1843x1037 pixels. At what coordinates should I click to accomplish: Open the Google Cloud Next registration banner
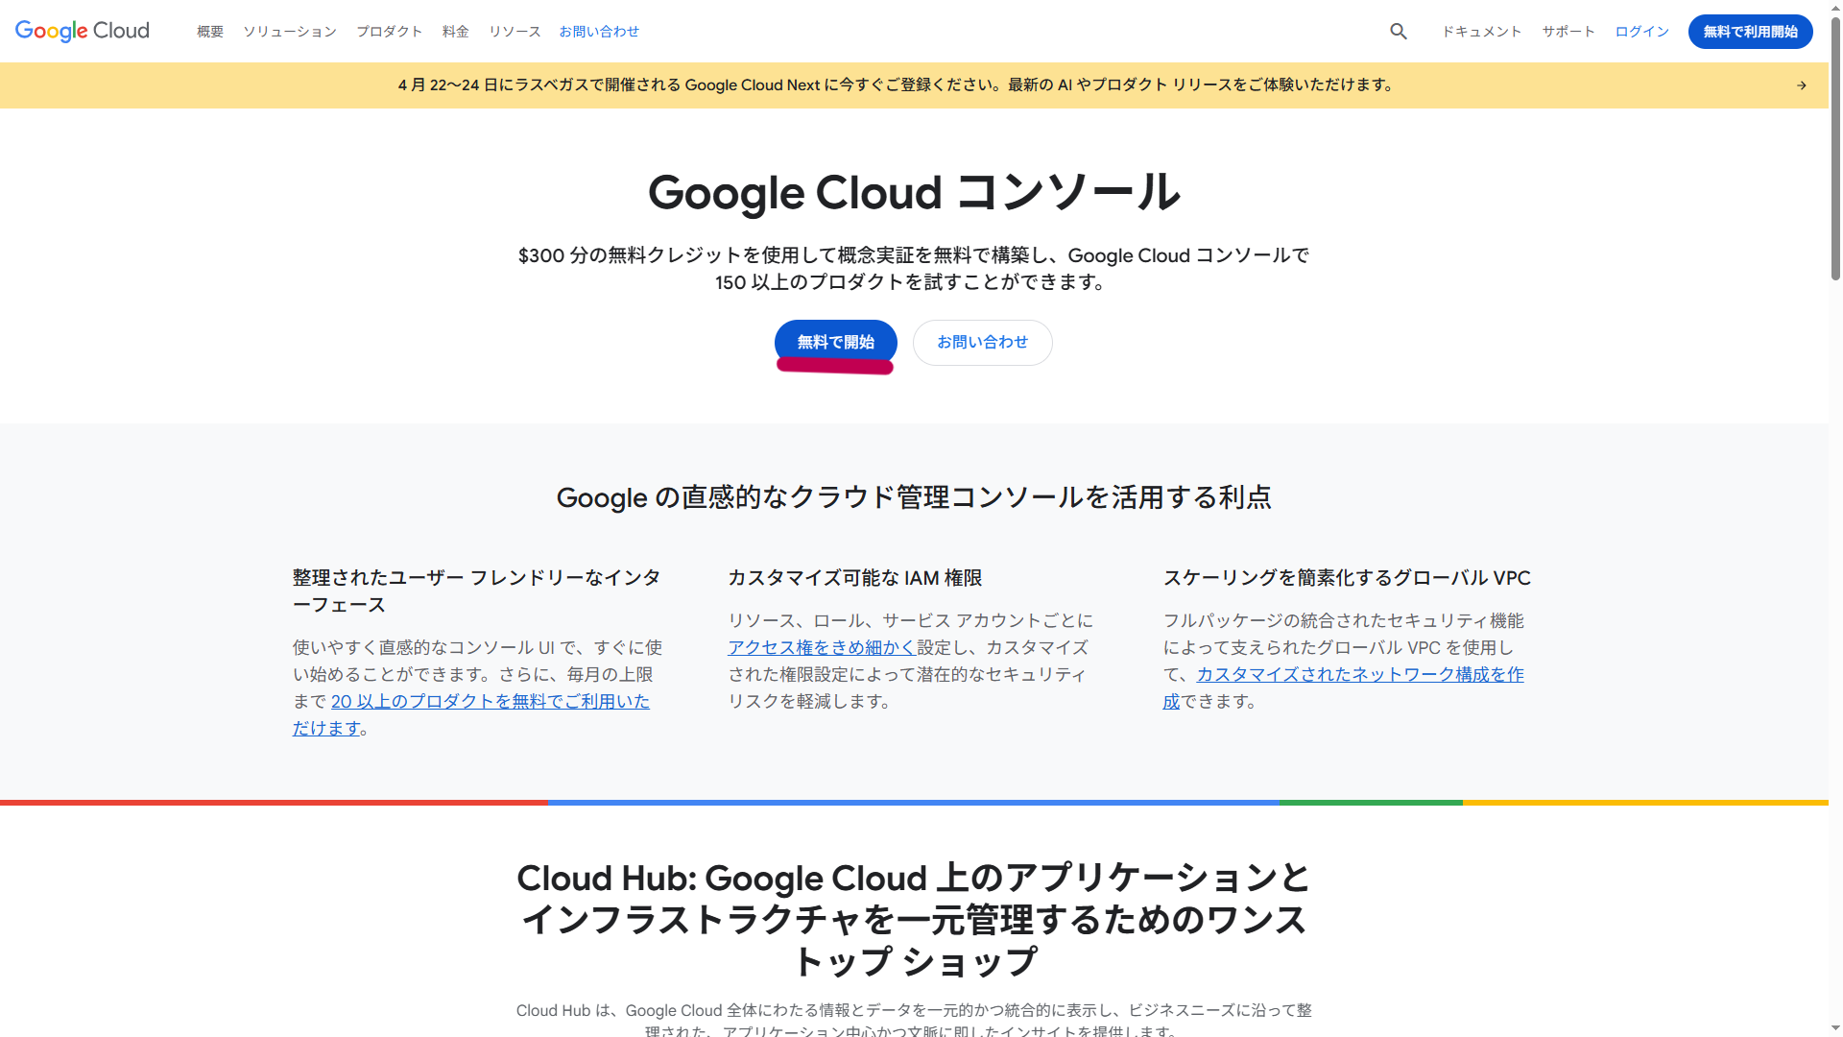point(897,85)
